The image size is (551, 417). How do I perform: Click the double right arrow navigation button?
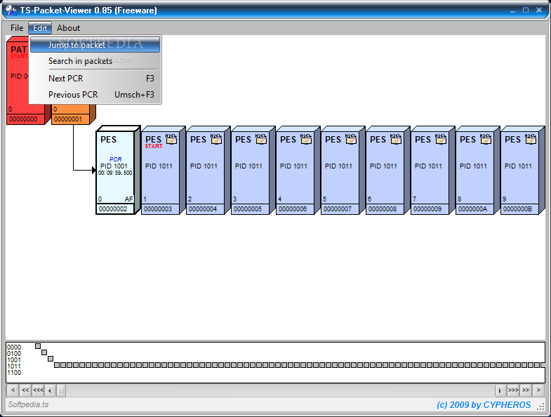coord(526,390)
